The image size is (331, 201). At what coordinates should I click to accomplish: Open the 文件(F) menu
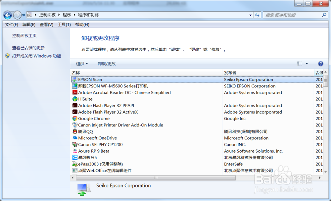coord(12,25)
